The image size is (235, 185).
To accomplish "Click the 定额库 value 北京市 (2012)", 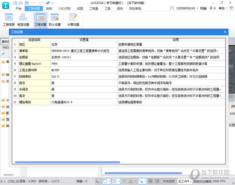I will click(x=84, y=57).
